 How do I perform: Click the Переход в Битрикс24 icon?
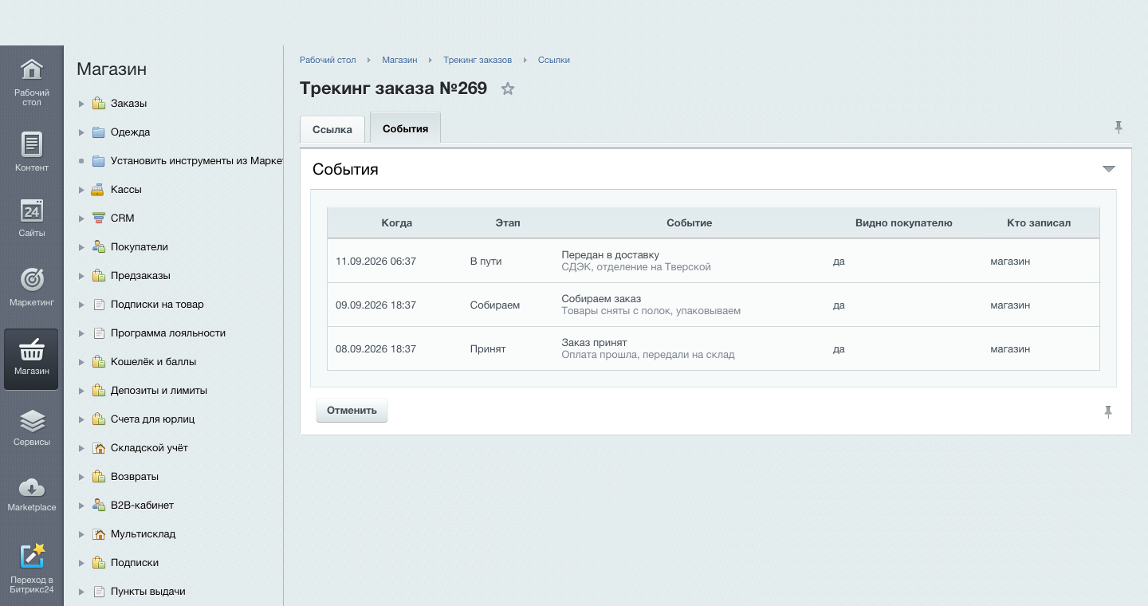[x=31, y=556]
